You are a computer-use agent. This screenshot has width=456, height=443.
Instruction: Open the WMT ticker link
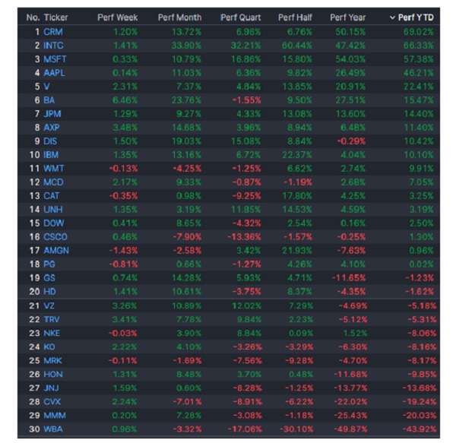(53, 168)
